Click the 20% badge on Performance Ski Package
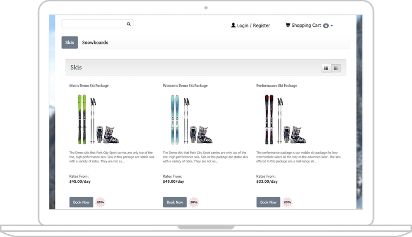 tap(287, 202)
